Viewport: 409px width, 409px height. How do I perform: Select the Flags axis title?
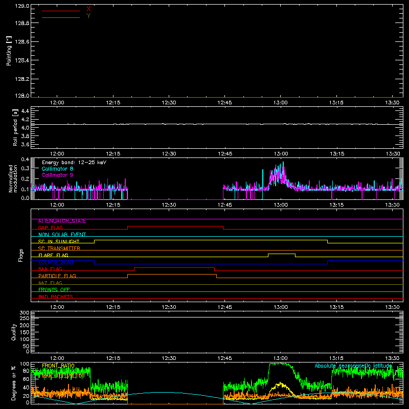point(20,255)
